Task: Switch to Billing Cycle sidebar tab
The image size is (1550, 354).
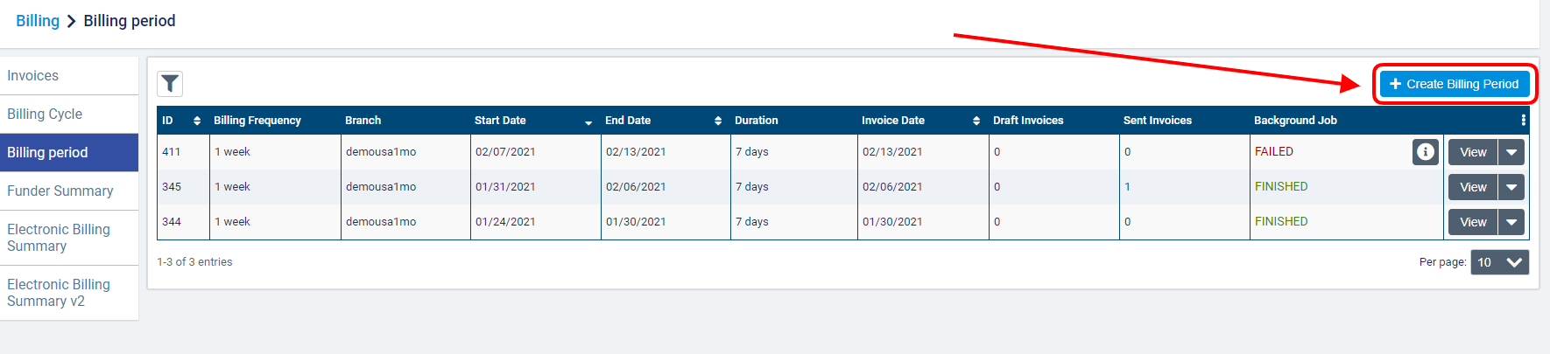Action: click(45, 115)
